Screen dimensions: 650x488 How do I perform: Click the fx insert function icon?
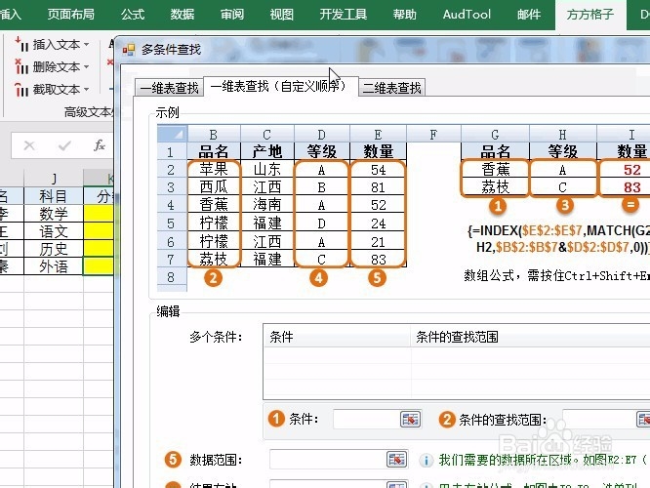100,145
